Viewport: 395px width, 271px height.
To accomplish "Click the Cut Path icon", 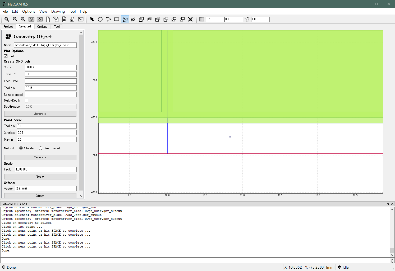I will tap(166, 19).
